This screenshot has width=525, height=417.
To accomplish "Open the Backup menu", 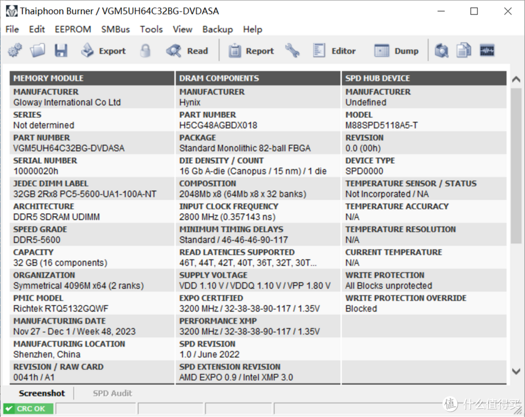I will point(218,29).
